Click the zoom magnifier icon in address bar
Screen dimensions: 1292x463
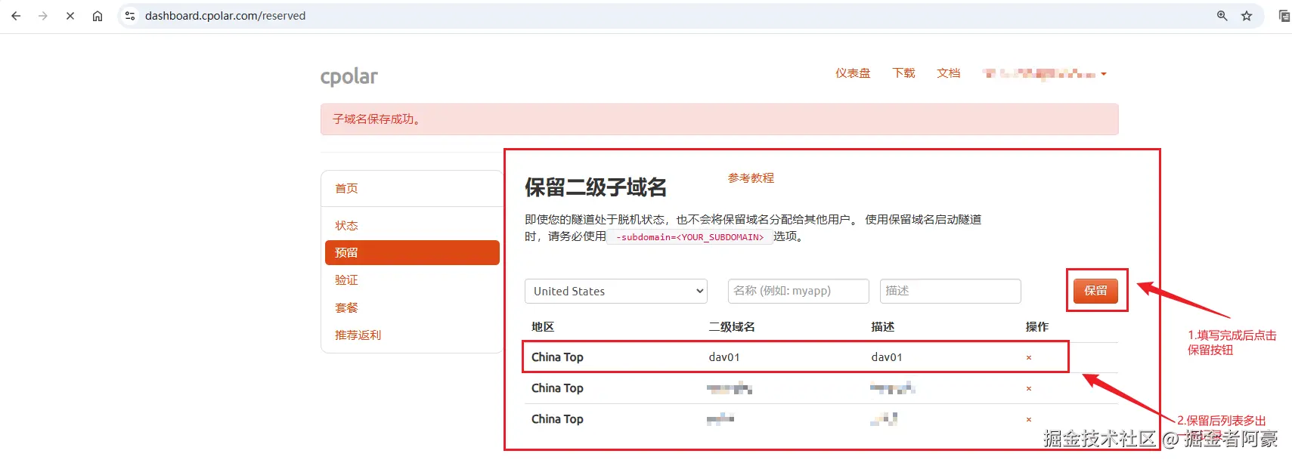tap(1222, 16)
